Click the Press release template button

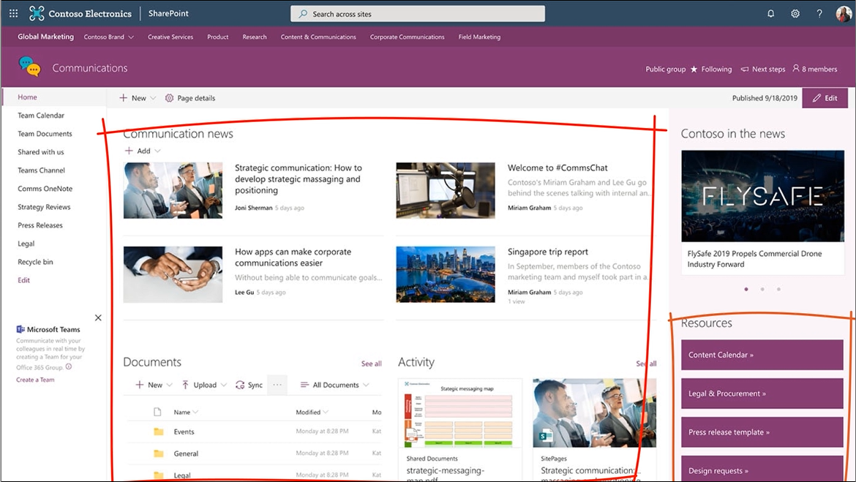(x=762, y=432)
